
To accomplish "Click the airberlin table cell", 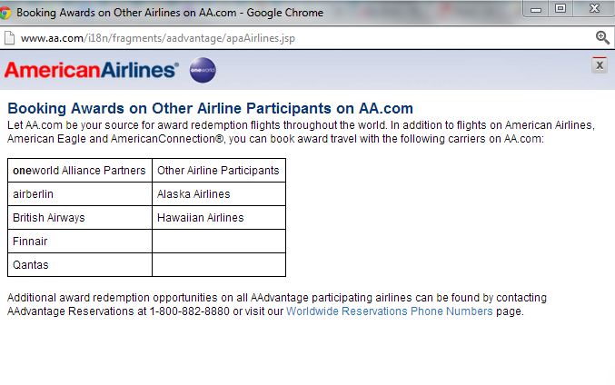I will pos(80,194).
